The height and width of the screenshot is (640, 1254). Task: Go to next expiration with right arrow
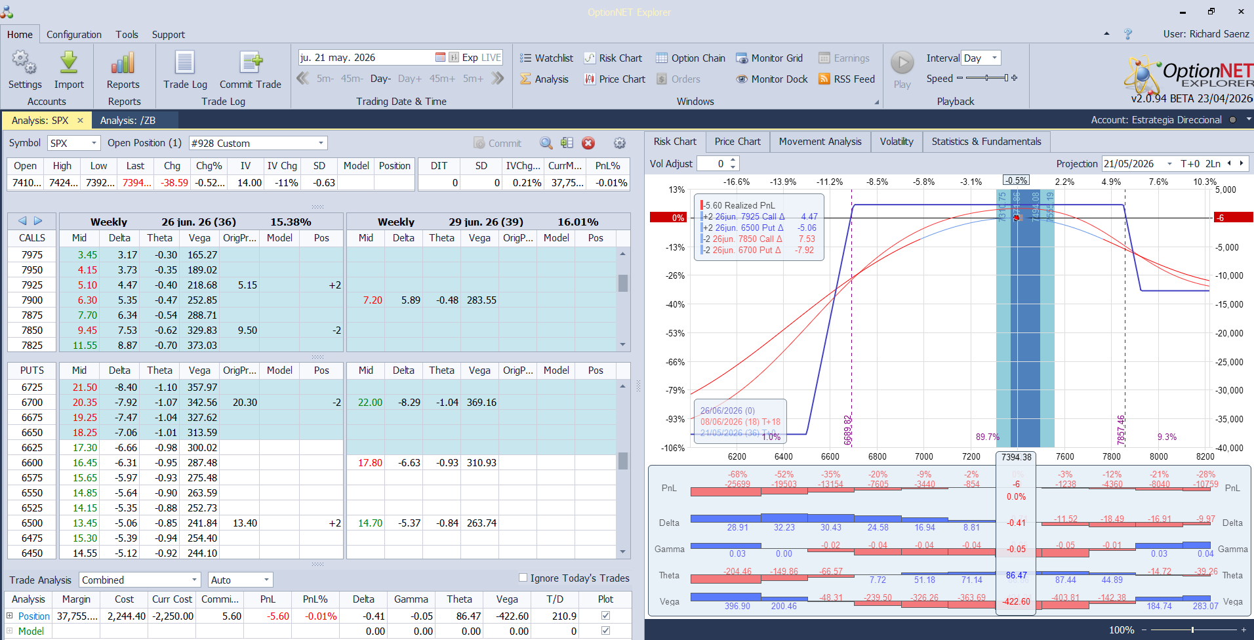click(x=38, y=221)
